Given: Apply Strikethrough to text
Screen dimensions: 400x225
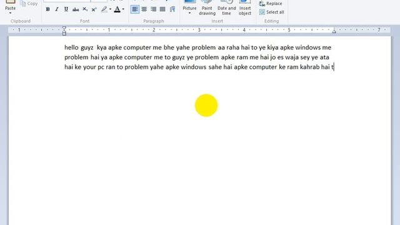Looking at the screenshot, I should pyautogui.click(x=76, y=9).
